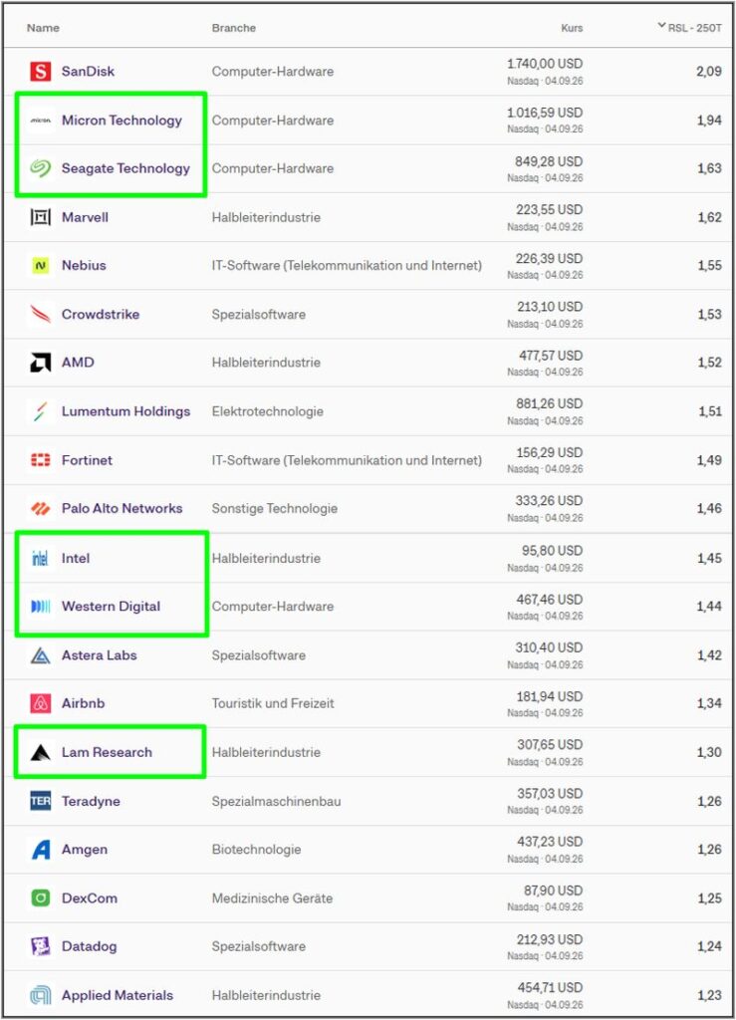736x1020 pixels.
Task: Toggle sort arrow beside RSL - 250T
Action: click(661, 26)
